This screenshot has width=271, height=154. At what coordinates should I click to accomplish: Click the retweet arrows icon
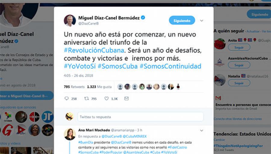(x=86, y=98)
